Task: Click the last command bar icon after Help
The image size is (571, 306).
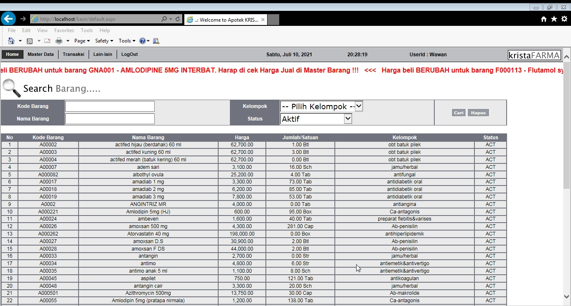Action: pyautogui.click(x=156, y=41)
